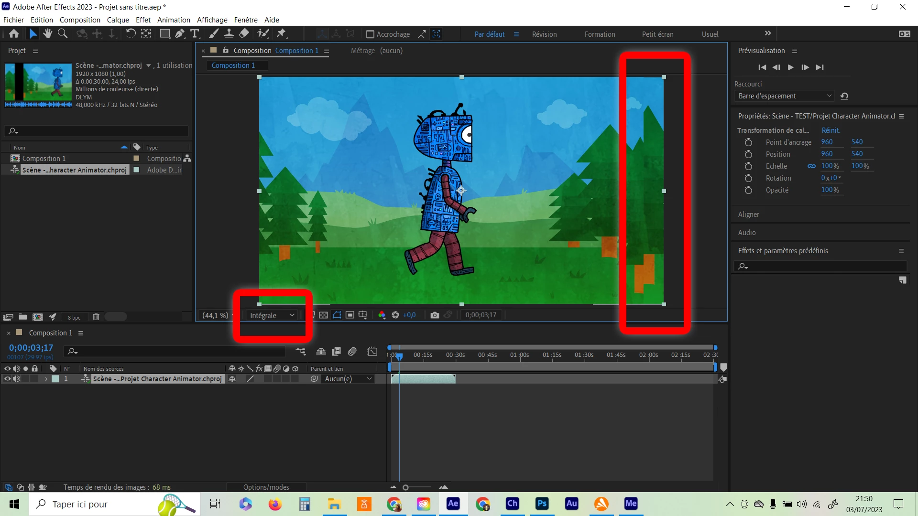Click the snapshot camera icon
Image resolution: width=918 pixels, height=516 pixels.
434,315
